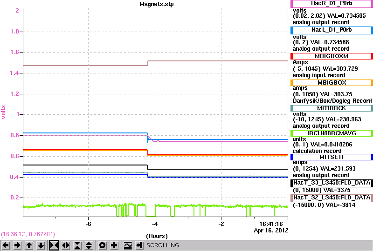Viewport: 373px width, 251px height.
Task: Click the Magnets.stp graph title
Action: tap(157, 4)
